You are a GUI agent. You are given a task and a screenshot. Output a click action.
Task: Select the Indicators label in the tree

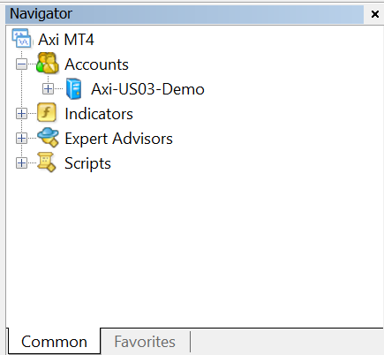99,114
